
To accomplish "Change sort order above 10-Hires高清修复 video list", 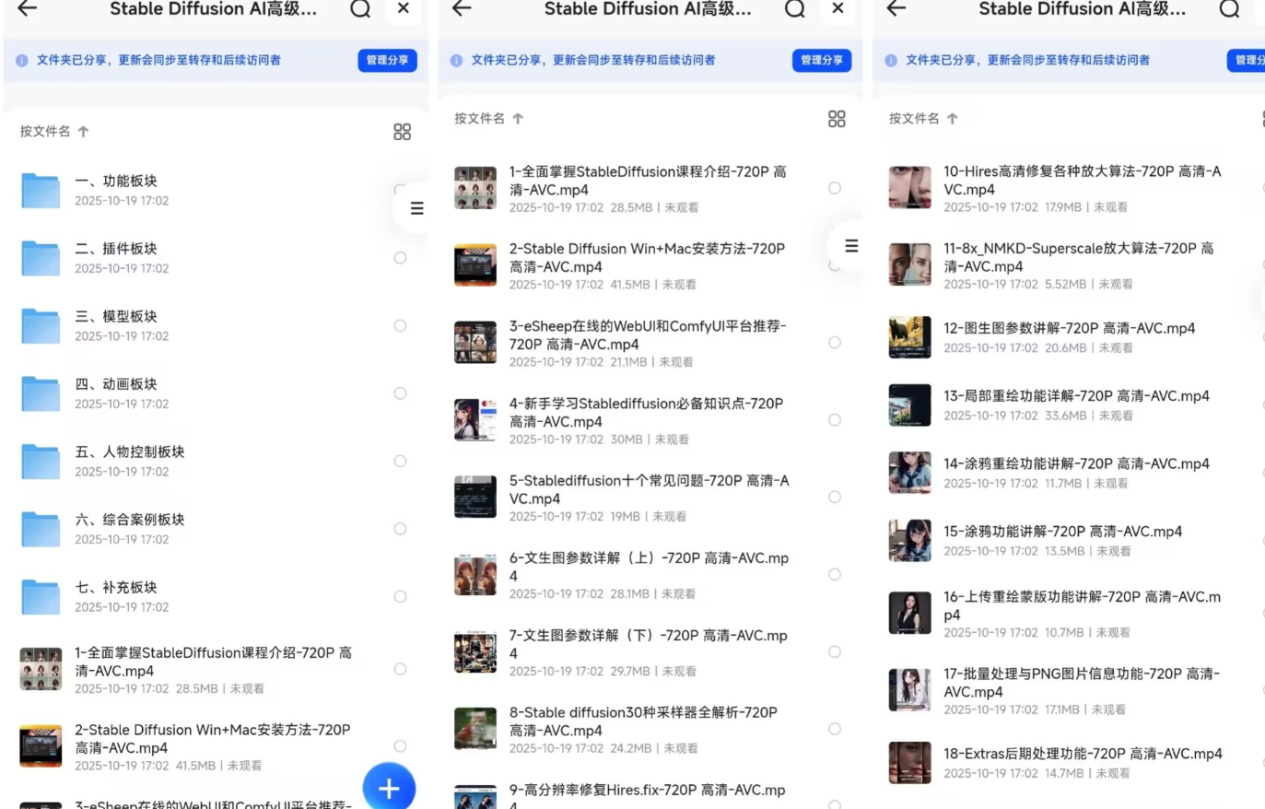I will pyautogui.click(x=923, y=119).
